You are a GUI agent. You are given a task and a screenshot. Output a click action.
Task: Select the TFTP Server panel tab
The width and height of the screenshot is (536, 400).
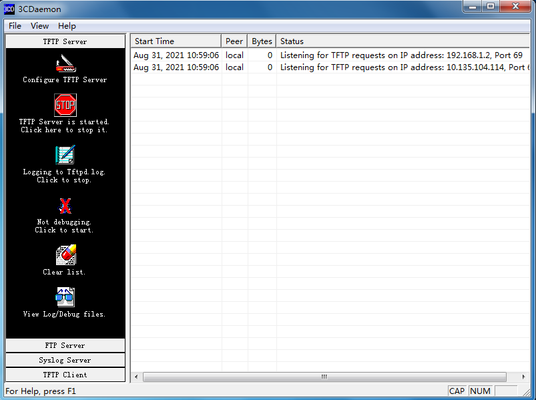[x=65, y=41]
